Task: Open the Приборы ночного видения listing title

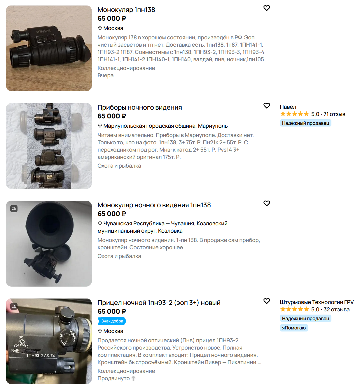Action: [x=140, y=107]
